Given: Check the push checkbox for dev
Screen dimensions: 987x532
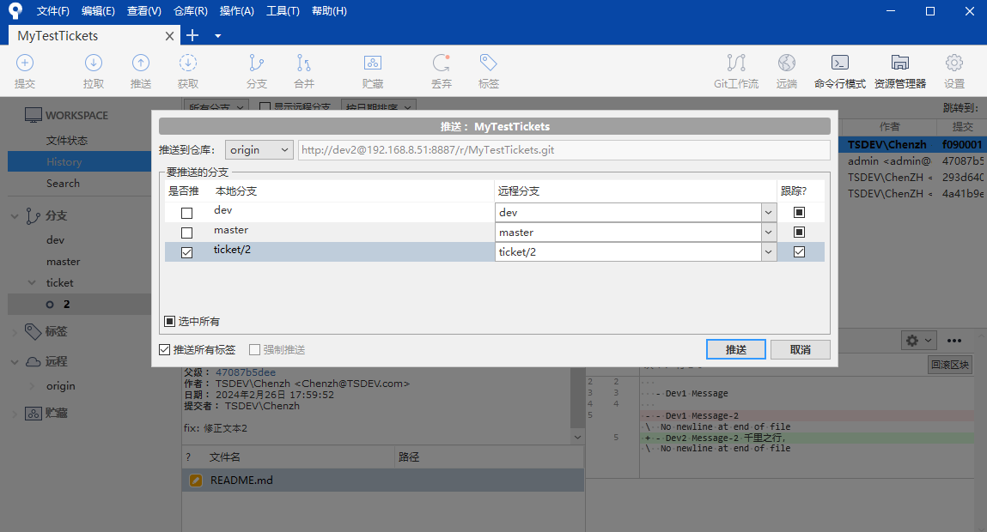Looking at the screenshot, I should (x=187, y=213).
